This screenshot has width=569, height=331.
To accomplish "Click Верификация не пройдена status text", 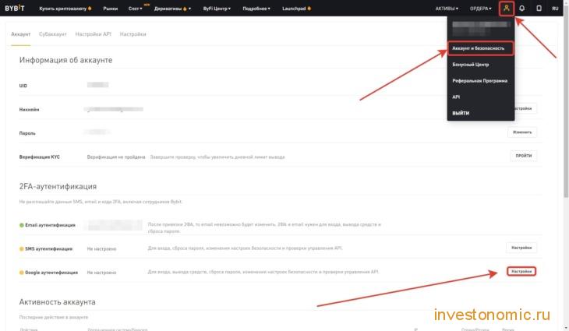I will click(x=116, y=157).
